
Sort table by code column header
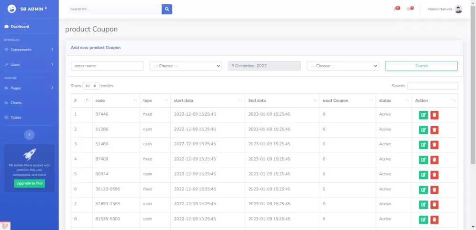[116, 100]
